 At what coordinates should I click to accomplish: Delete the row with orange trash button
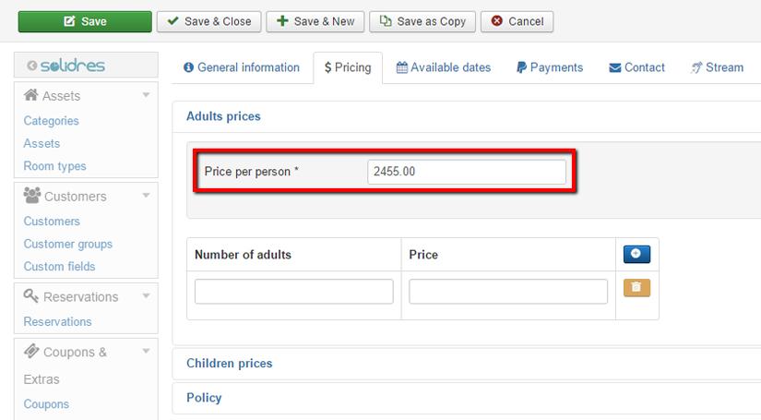pyautogui.click(x=636, y=287)
